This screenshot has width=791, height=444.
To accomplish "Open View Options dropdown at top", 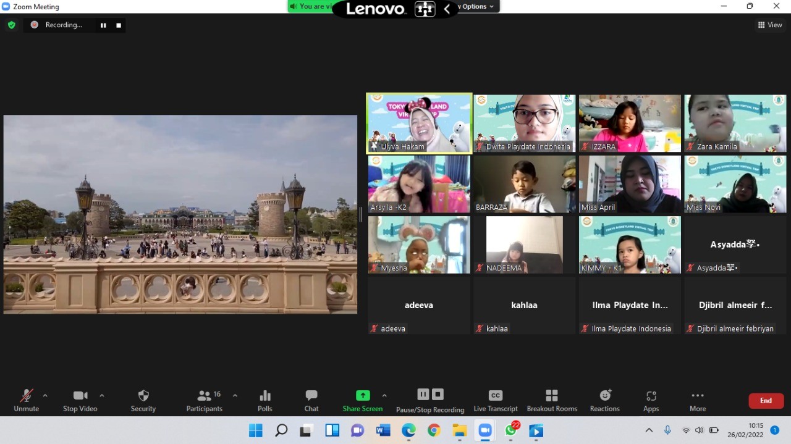I will click(x=477, y=6).
